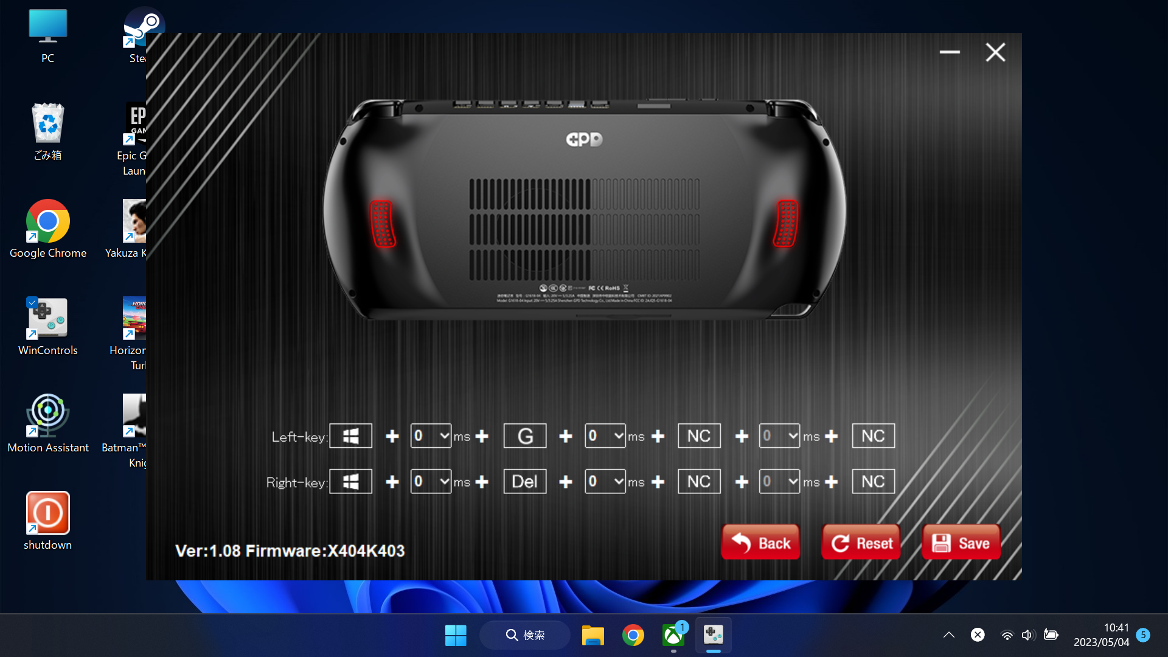
Task: Click Right-key Del key assignment box
Action: click(x=525, y=481)
